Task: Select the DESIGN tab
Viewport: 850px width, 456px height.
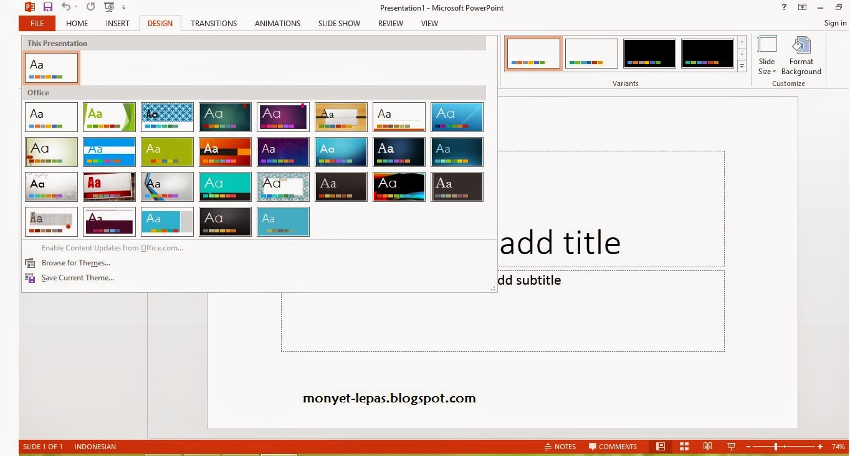Action: [160, 24]
